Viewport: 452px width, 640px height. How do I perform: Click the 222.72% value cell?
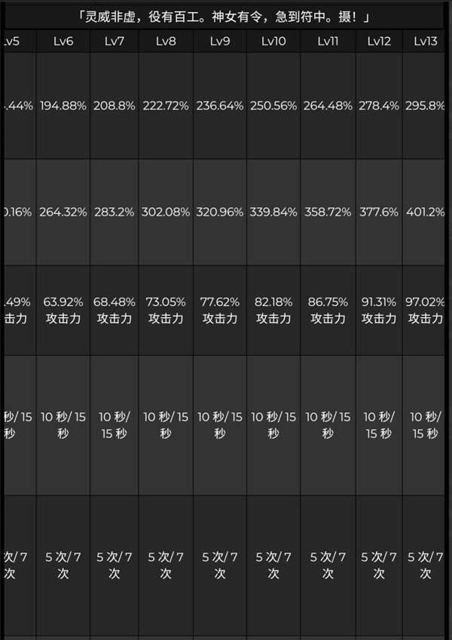[x=166, y=106]
